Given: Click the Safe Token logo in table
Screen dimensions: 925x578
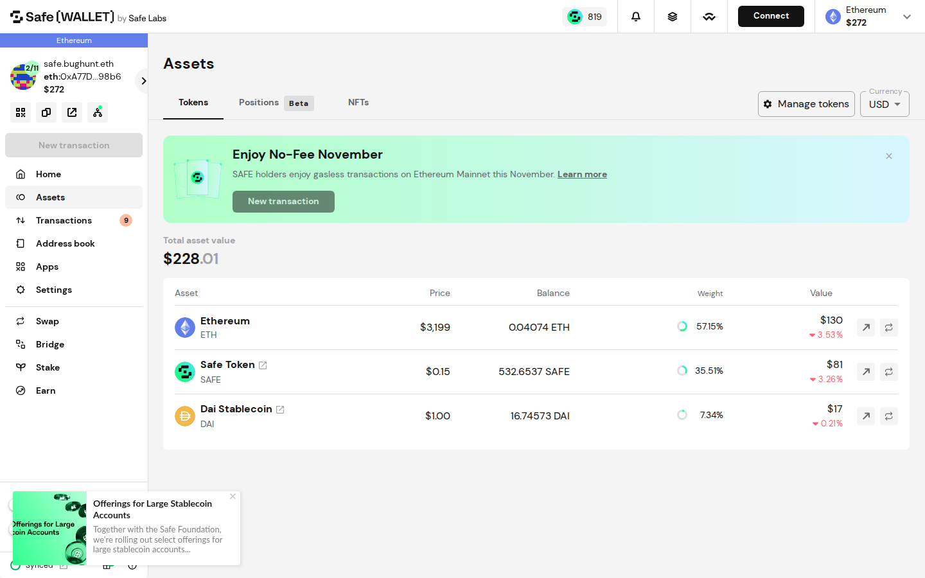Looking at the screenshot, I should pos(185,372).
